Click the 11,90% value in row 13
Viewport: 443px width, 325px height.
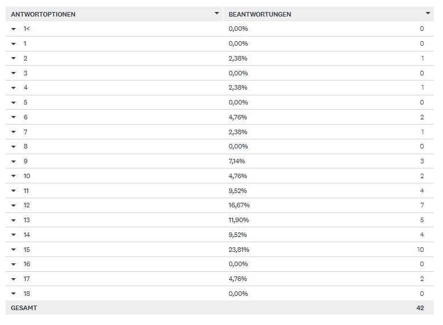pyautogui.click(x=239, y=220)
